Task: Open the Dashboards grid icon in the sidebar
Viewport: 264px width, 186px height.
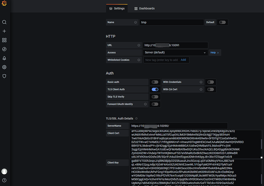Action: (5, 40)
